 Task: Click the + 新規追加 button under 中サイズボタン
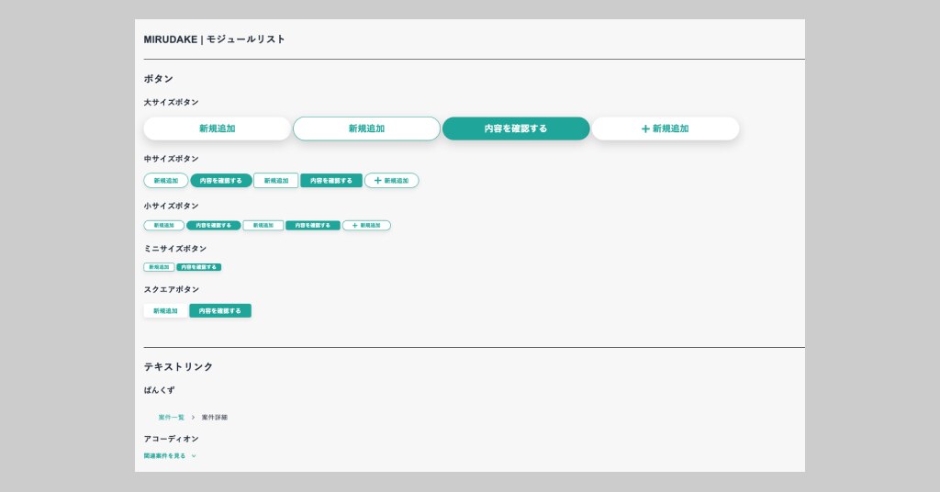pyautogui.click(x=391, y=181)
